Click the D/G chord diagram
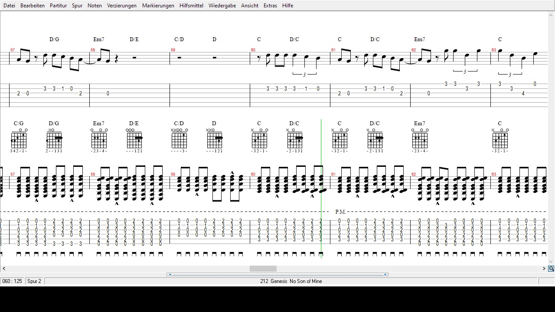Image resolution: width=555 pixels, height=312 pixels. 54,139
